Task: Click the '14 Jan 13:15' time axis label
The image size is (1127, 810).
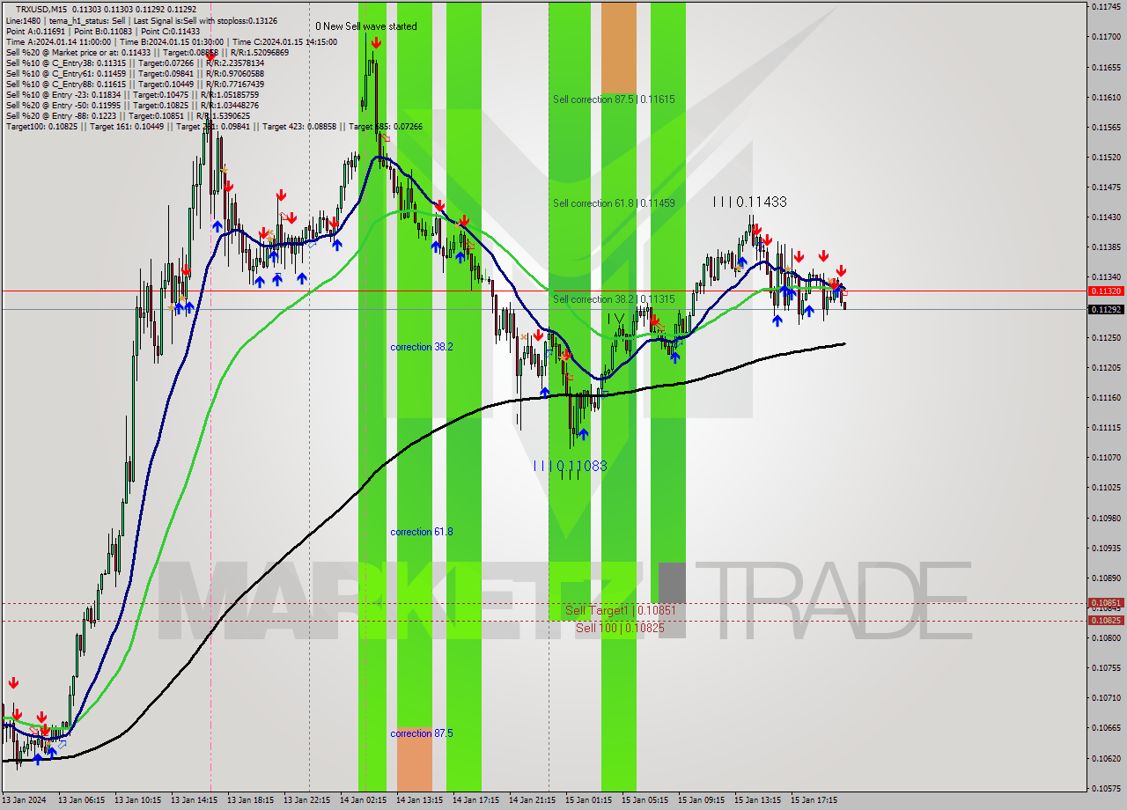Action: (x=418, y=800)
